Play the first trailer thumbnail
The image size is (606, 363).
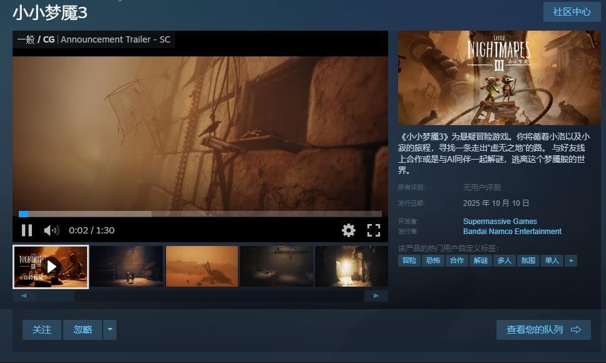click(51, 267)
